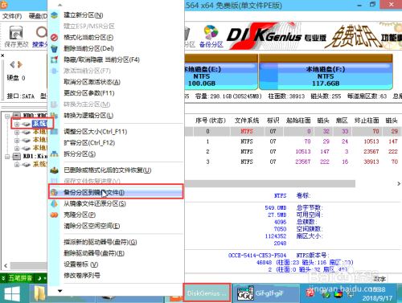Select 清除分区空闲空间(E) menu entry
The height and width of the screenshot is (303, 402).
coord(92,226)
